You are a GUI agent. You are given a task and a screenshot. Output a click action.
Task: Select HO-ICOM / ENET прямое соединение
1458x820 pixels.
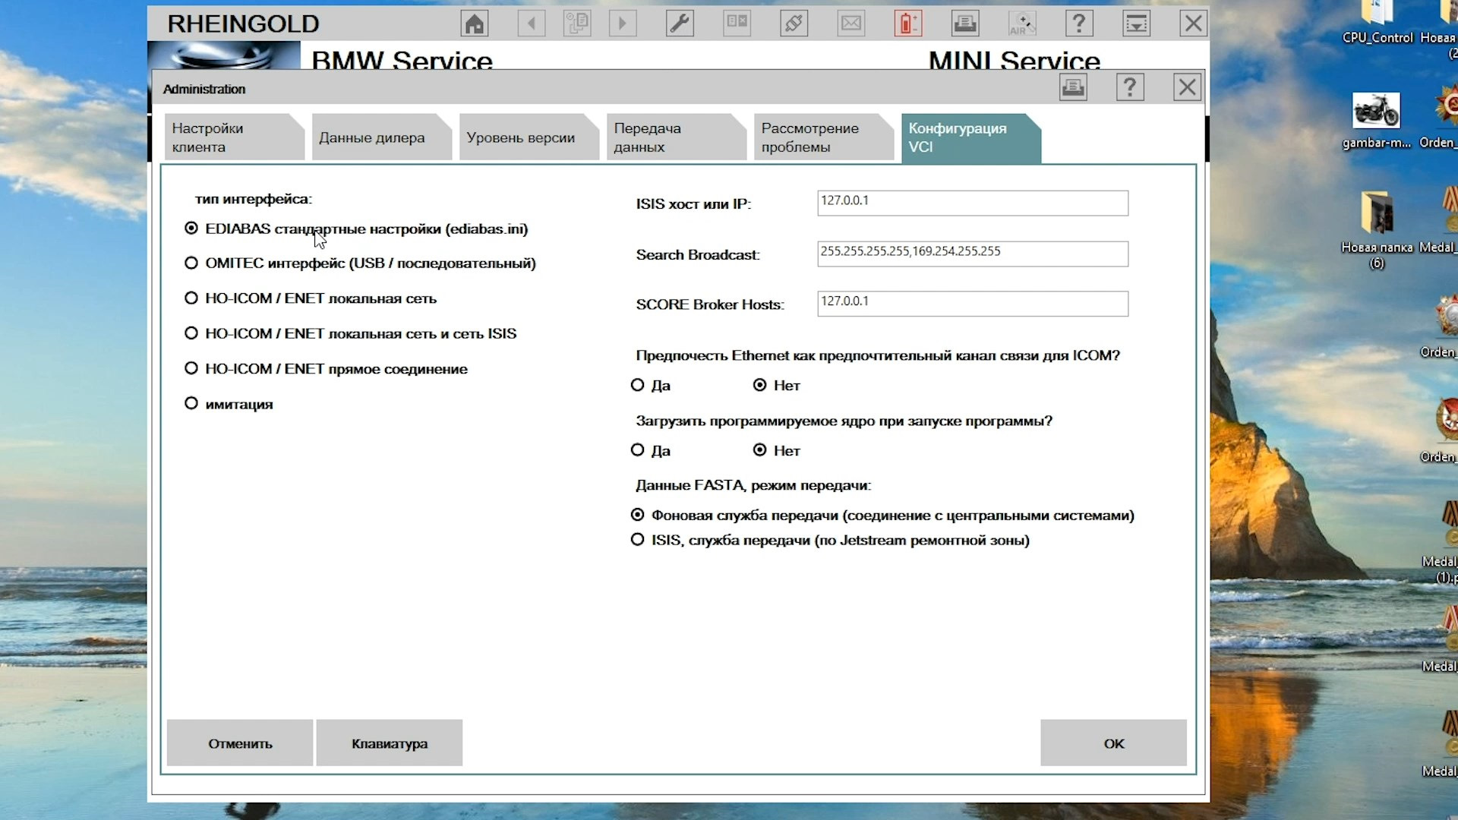(191, 368)
